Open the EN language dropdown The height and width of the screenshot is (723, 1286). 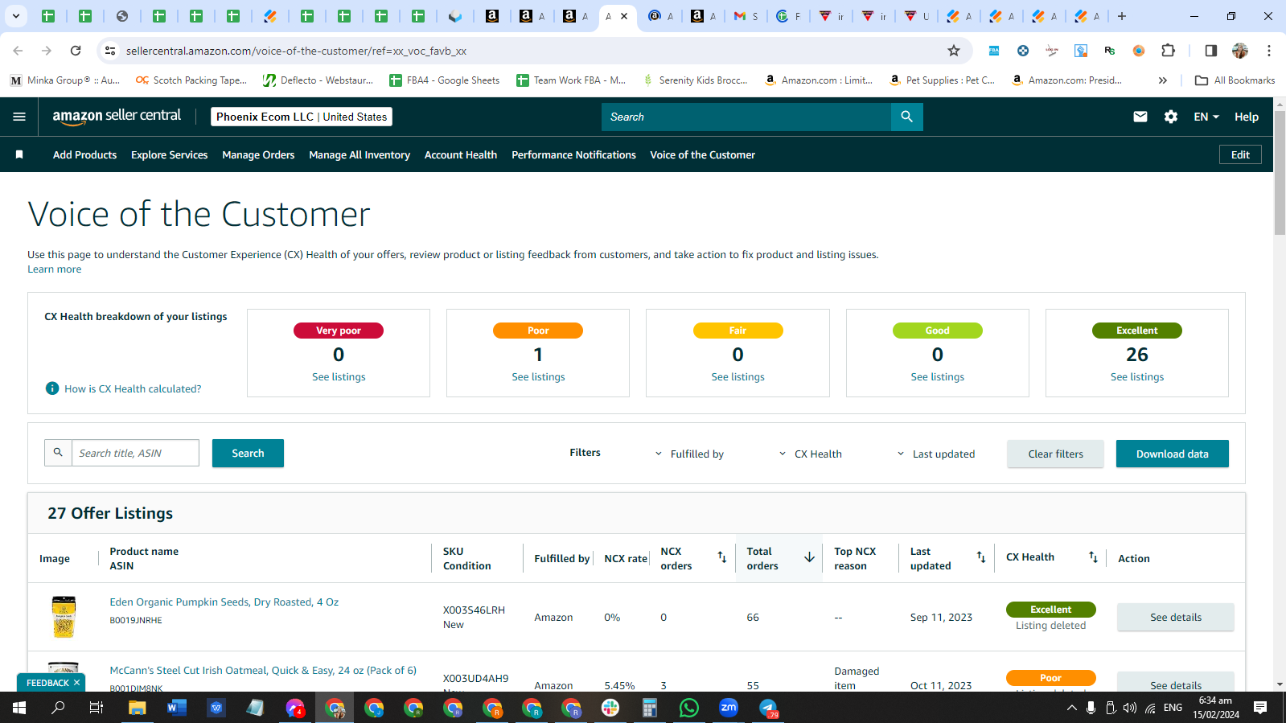(1206, 117)
